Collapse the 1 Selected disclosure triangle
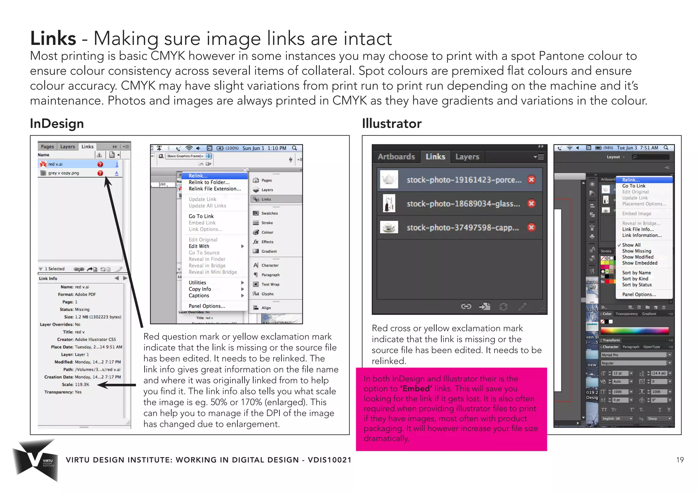The image size is (698, 493). pos(41,269)
